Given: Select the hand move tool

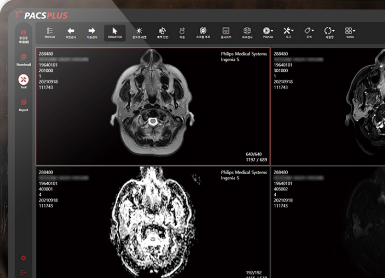Looking at the screenshot, I should (x=182, y=33).
